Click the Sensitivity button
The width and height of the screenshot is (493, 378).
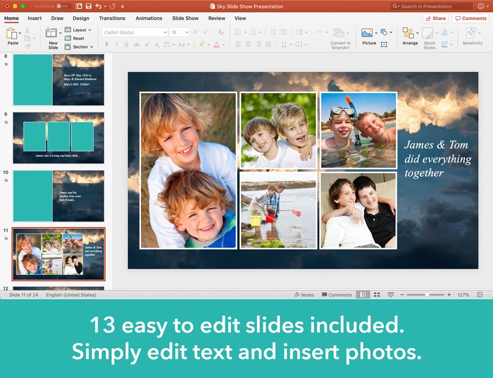click(x=473, y=37)
